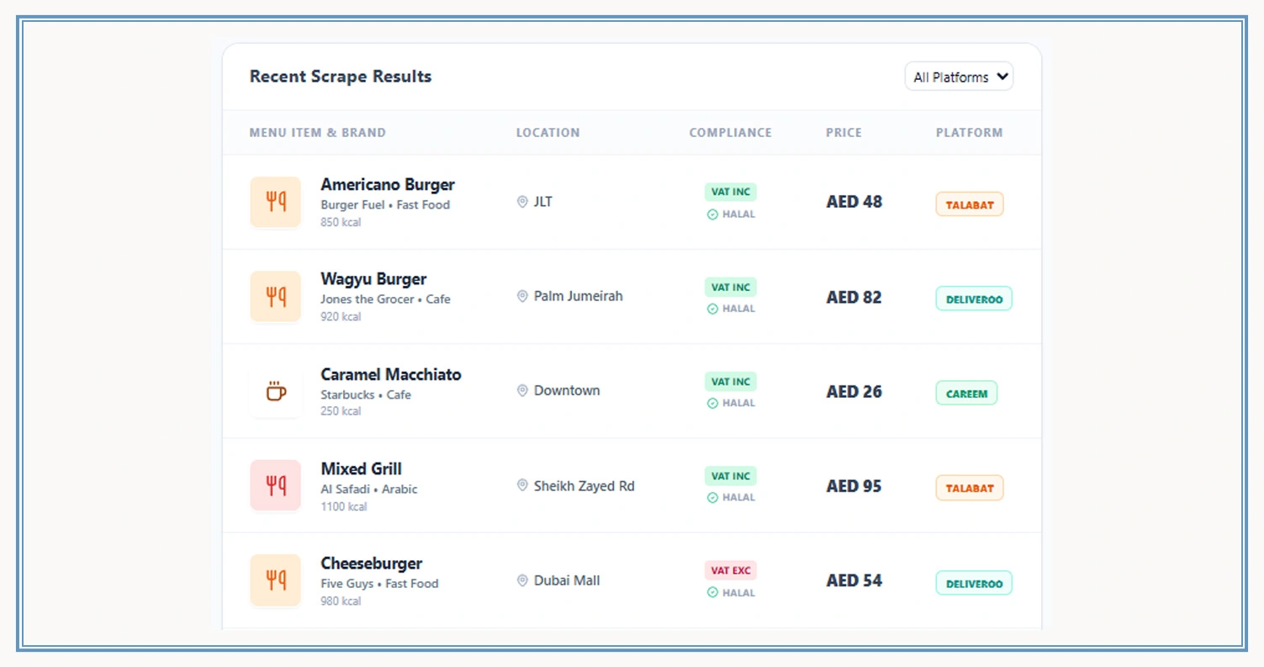Click the TALABAT platform badge for Americano Burger

click(x=969, y=204)
